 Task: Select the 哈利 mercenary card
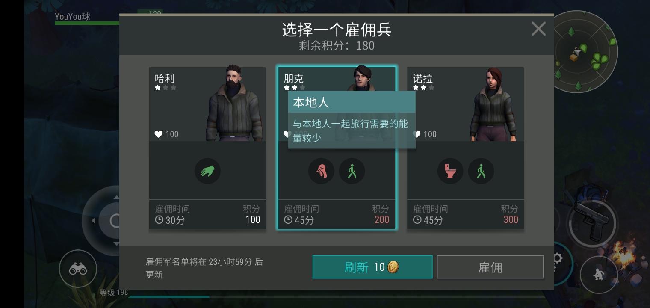click(x=207, y=148)
